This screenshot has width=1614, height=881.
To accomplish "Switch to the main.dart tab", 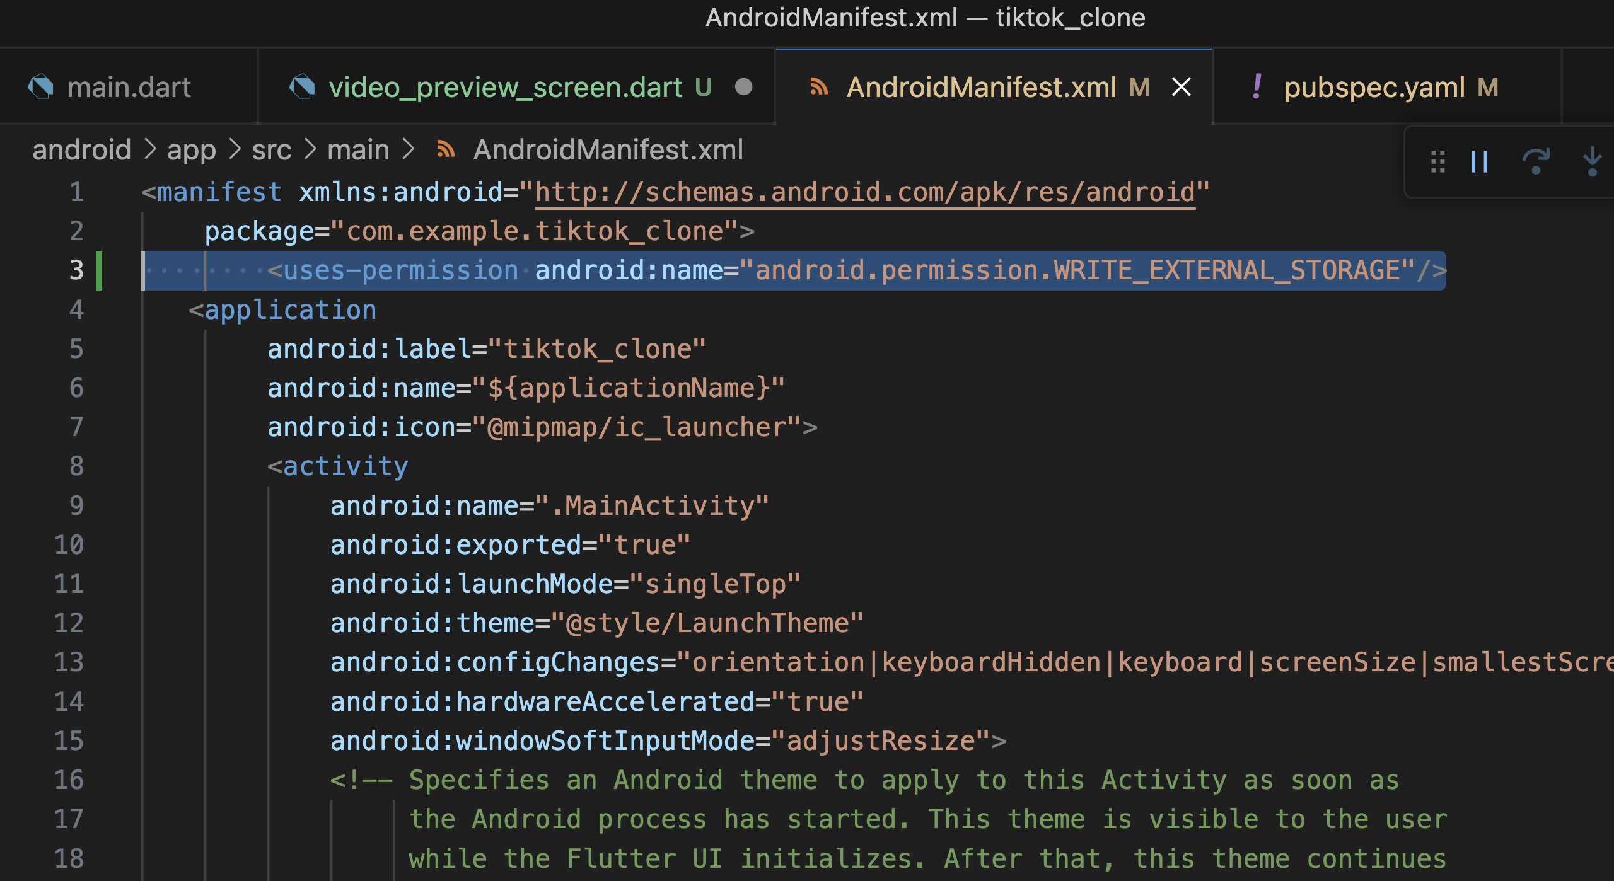I will pos(129,87).
